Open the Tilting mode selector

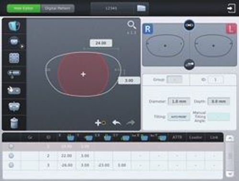coord(179,117)
